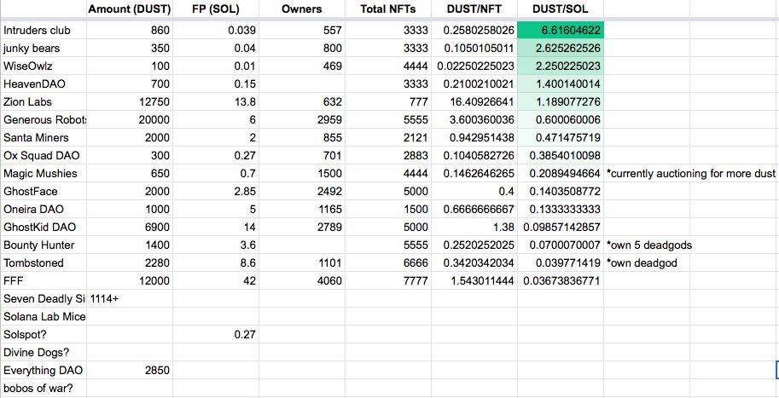Image resolution: width=779 pixels, height=398 pixels.
Task: Select the cell with value 0.471475719
Action: (x=561, y=137)
